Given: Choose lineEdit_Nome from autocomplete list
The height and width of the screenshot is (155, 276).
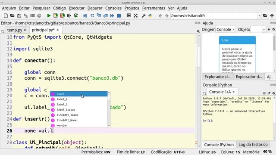Looking at the screenshot, I should coord(79,120).
